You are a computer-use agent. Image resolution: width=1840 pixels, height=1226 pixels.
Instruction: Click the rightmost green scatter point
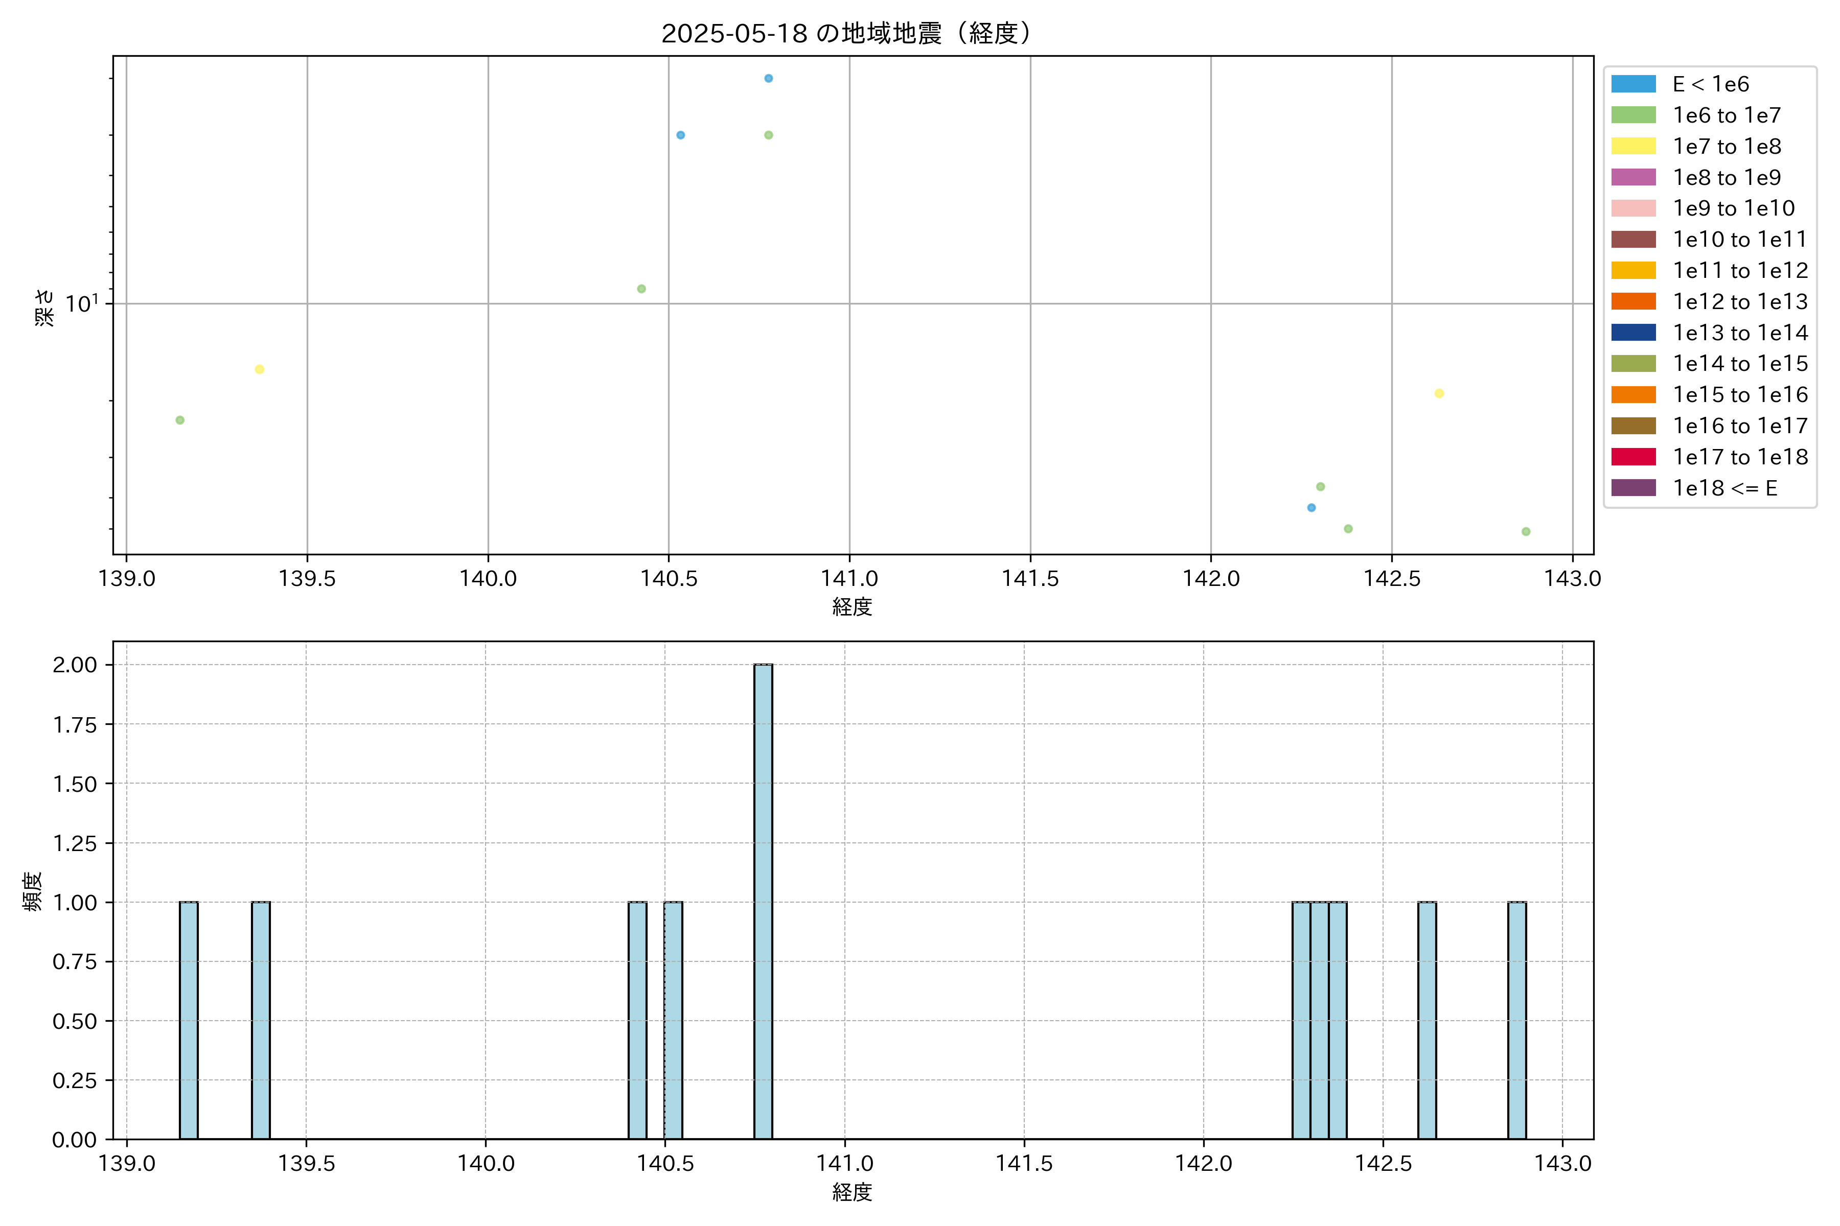coord(1526,532)
